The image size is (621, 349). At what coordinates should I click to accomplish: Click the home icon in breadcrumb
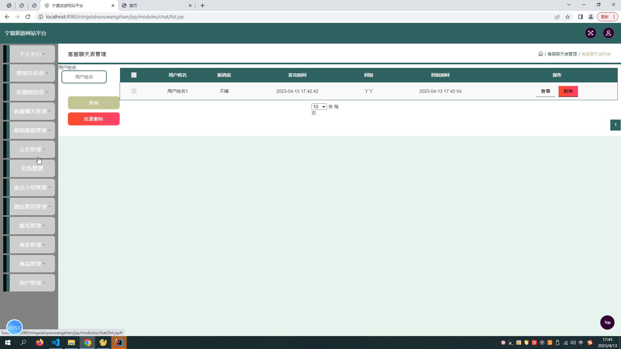pos(540,54)
